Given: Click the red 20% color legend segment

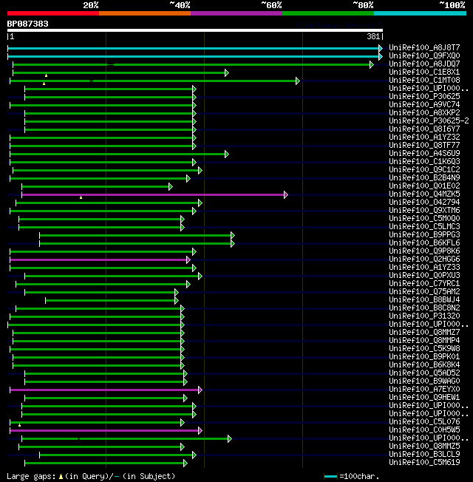Looking at the screenshot, I should tap(53, 13).
